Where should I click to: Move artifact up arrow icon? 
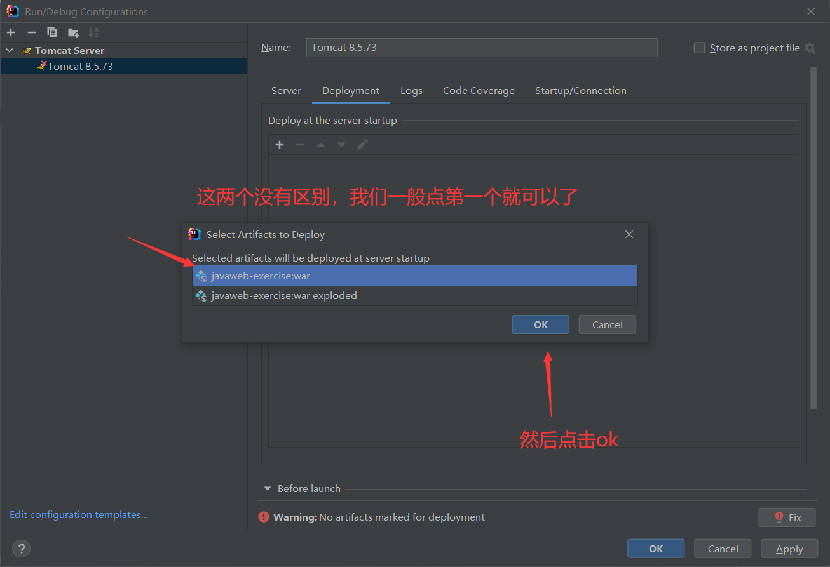(321, 145)
